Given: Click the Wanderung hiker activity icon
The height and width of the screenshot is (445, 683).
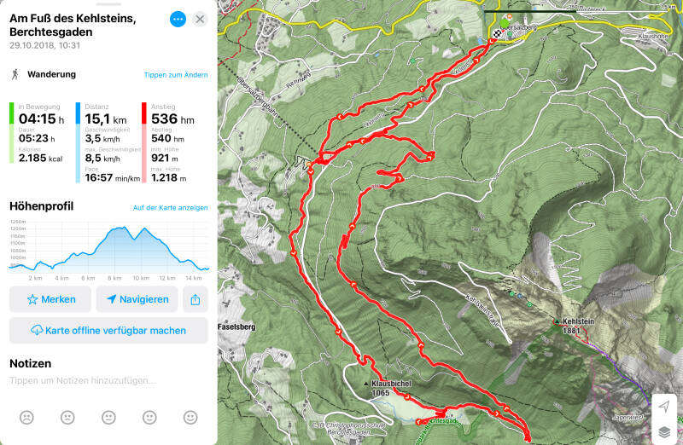Looking at the screenshot, I should (15, 74).
